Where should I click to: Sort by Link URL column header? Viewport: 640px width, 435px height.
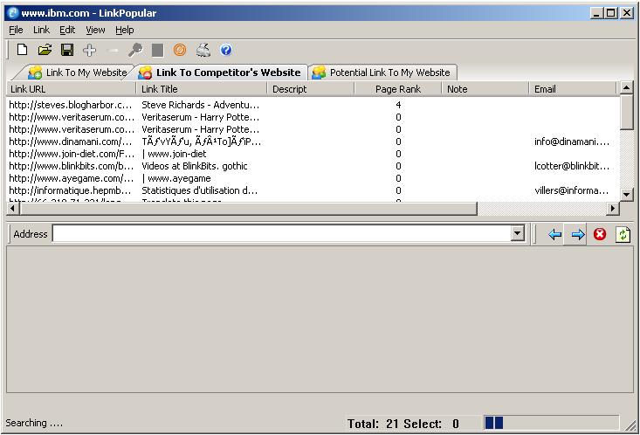[x=71, y=89]
